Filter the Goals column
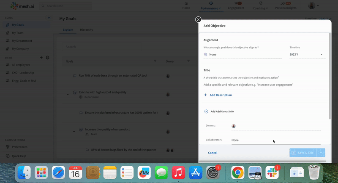The height and width of the screenshot is (183, 338). (155, 61)
